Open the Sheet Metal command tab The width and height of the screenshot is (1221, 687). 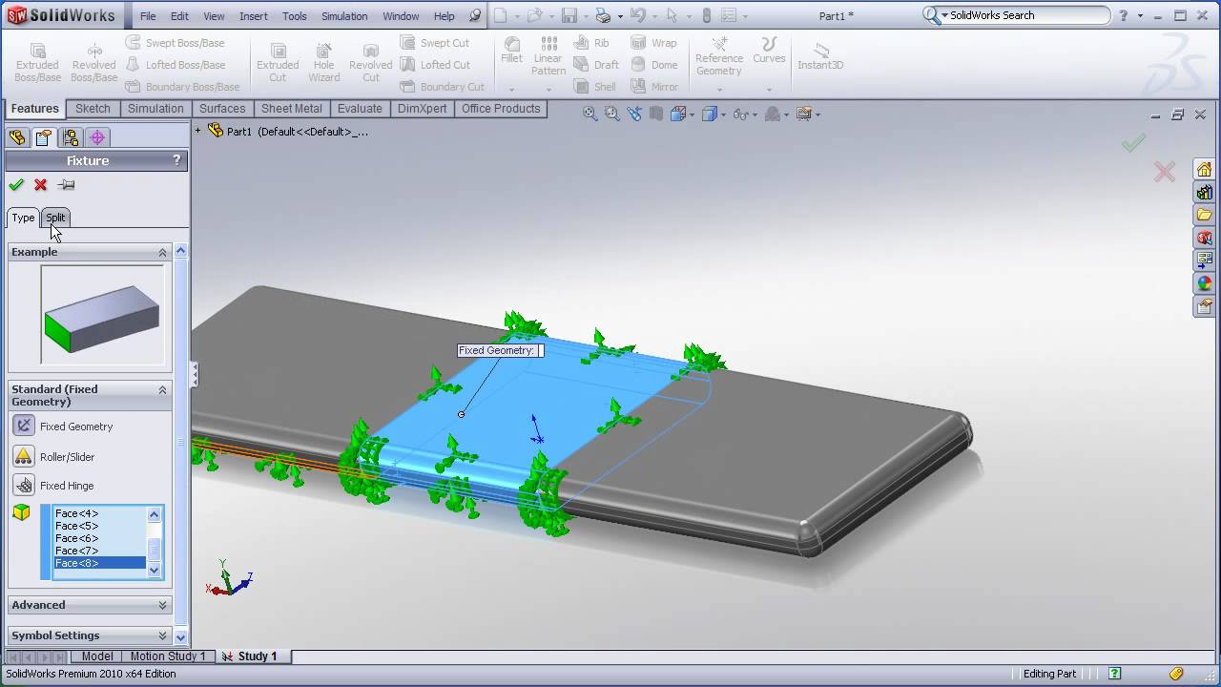click(x=292, y=109)
